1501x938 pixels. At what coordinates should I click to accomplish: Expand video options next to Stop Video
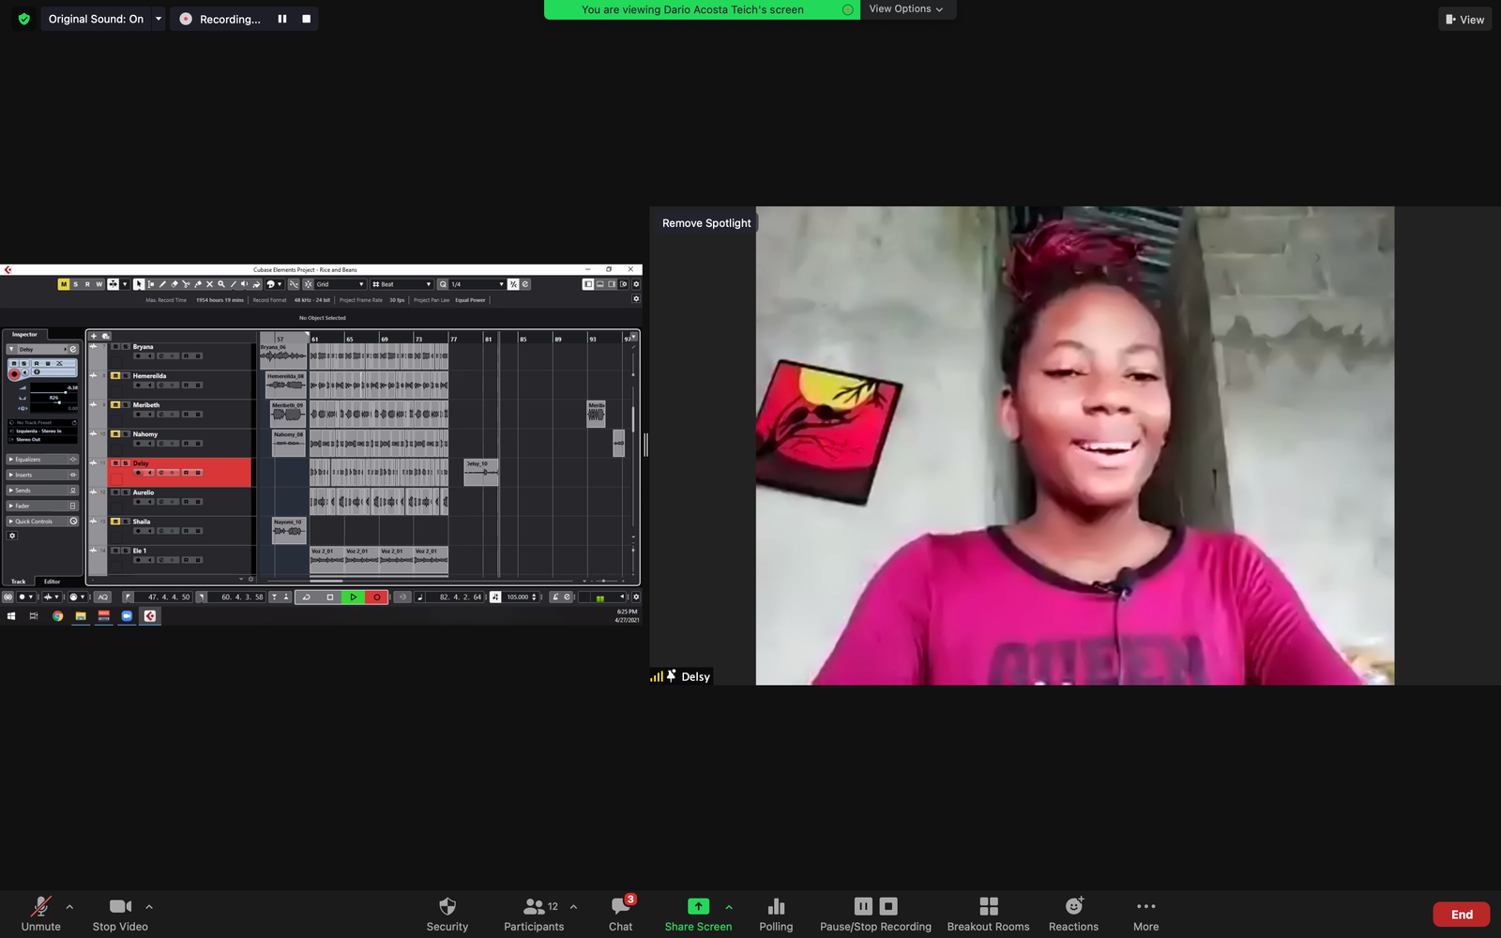pos(149,907)
